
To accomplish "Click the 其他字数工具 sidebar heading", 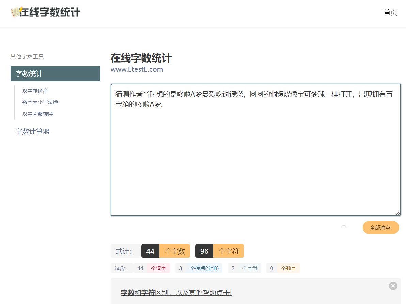I will point(27,56).
